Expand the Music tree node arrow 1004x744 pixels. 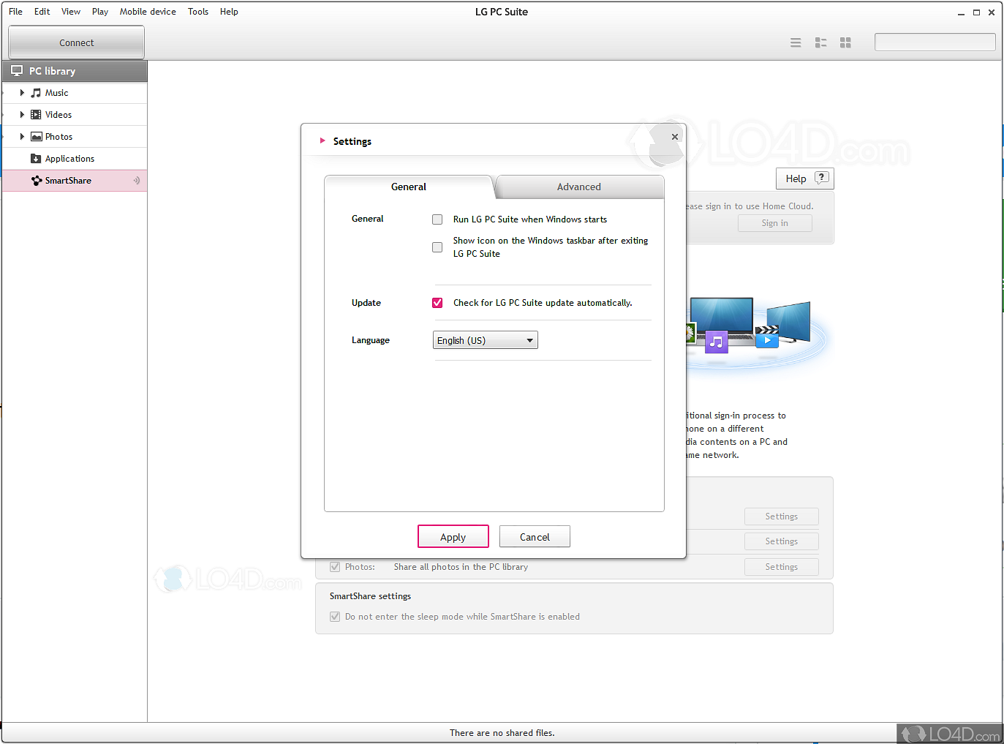tap(22, 93)
